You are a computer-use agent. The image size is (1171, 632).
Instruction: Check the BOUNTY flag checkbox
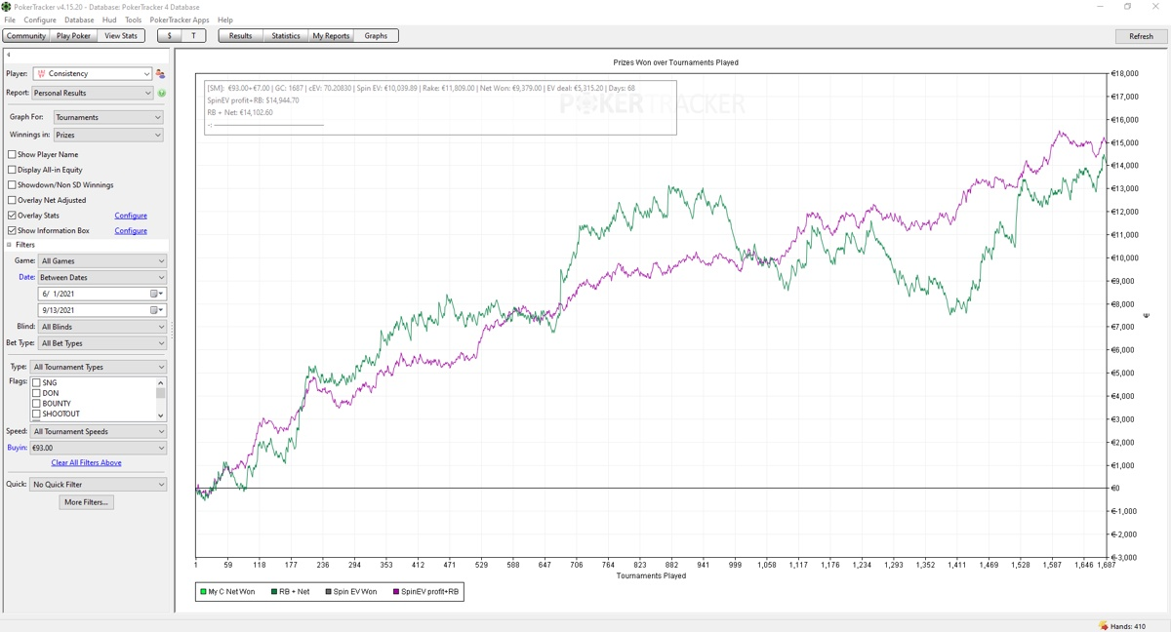37,404
